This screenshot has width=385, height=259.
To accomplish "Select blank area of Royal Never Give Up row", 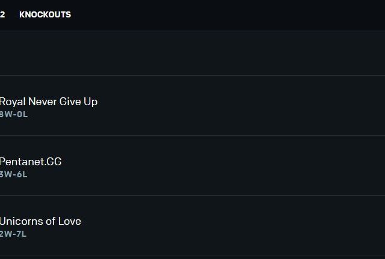I will click(241, 106).
